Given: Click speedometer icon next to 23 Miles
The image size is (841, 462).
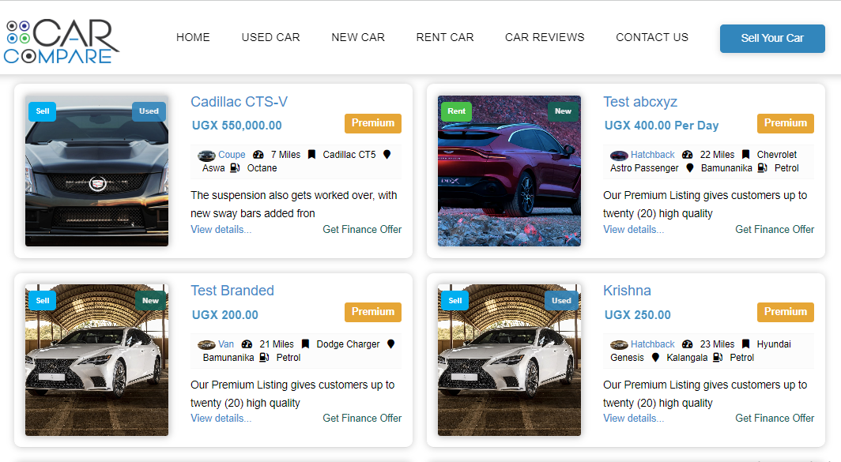Looking at the screenshot, I should (687, 344).
